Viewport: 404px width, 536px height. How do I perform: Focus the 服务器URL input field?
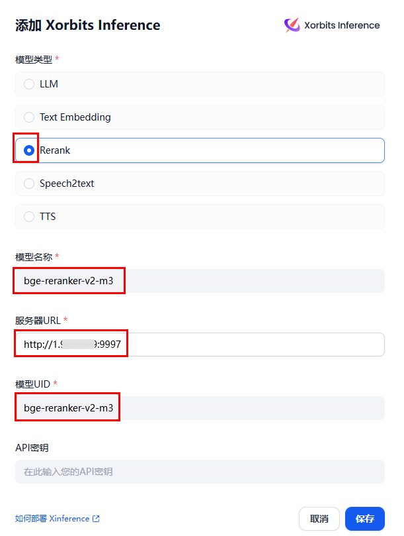point(200,345)
